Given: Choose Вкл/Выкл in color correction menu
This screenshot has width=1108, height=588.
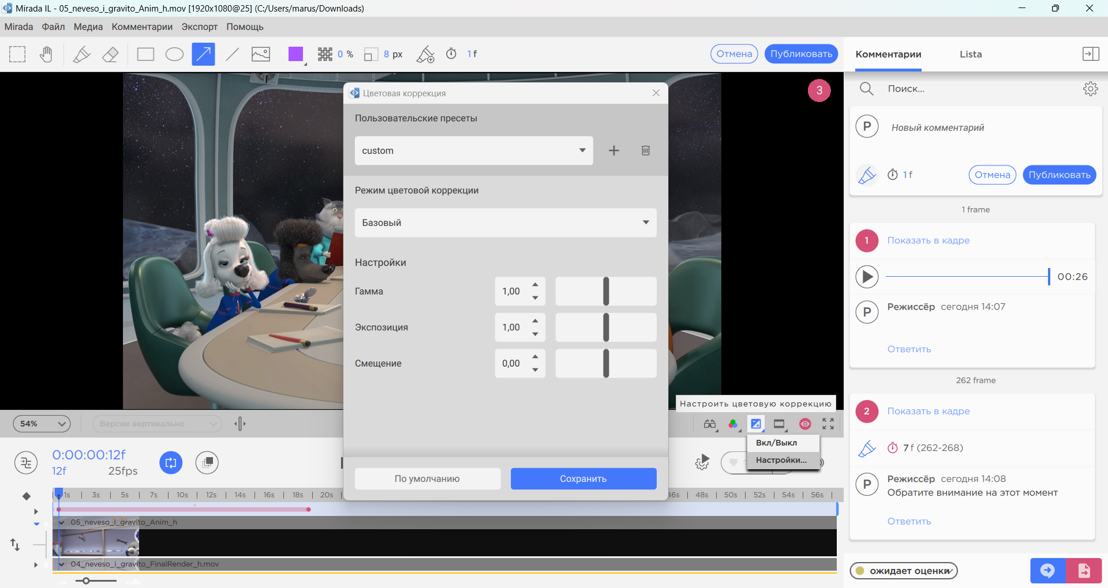Looking at the screenshot, I should tap(783, 443).
